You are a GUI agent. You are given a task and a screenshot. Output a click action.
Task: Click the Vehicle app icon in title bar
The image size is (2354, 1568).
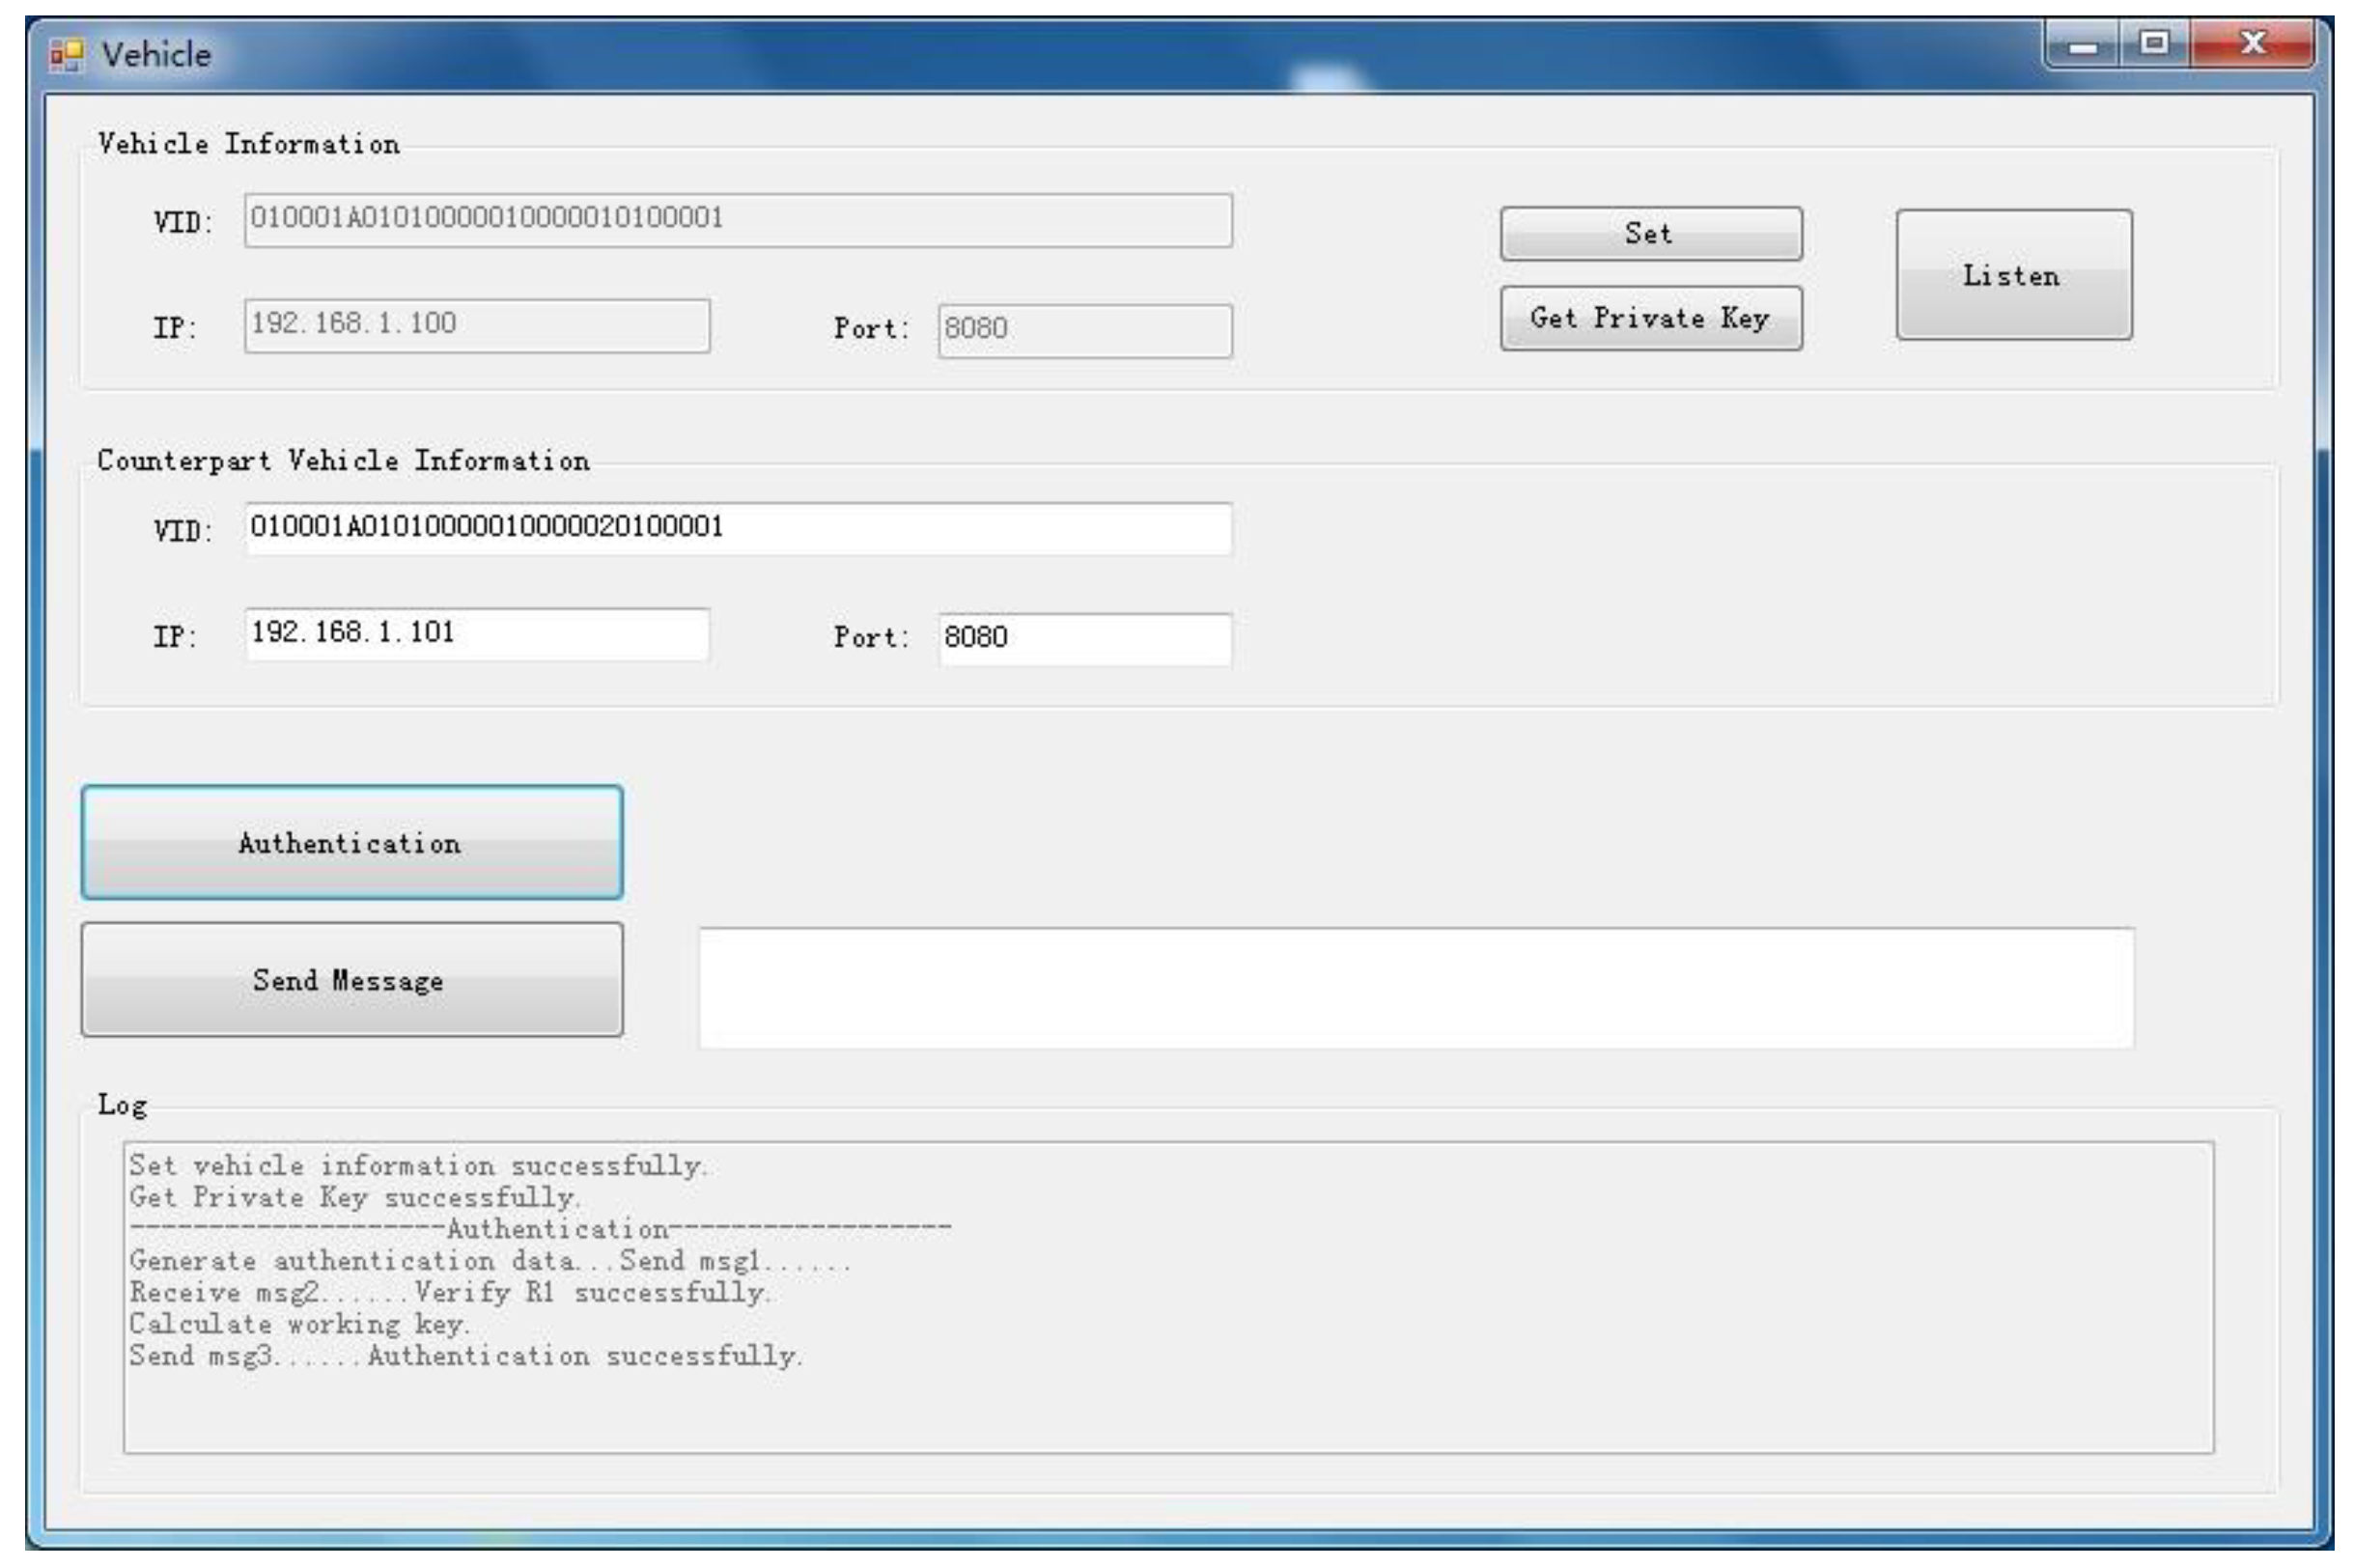pos(65,54)
